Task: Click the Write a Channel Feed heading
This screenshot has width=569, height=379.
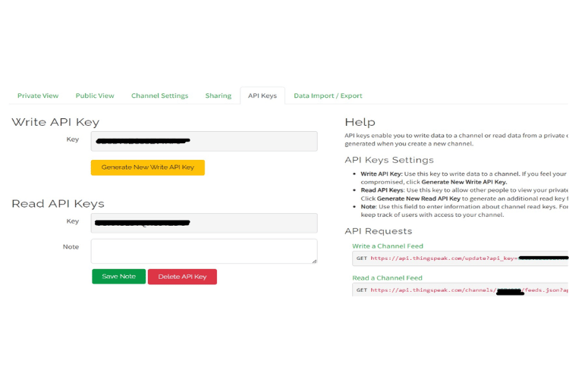Action: tap(388, 246)
